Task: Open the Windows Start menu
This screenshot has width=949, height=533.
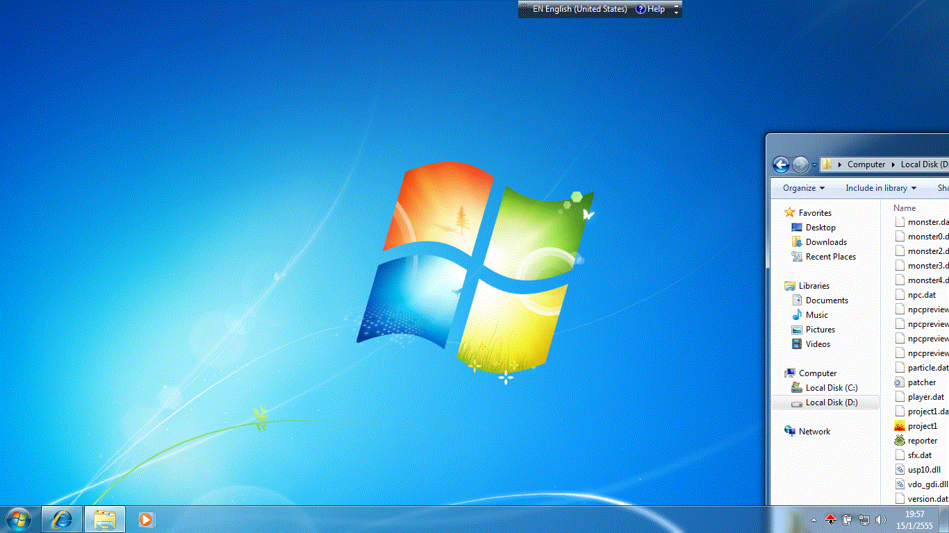Action: point(18,519)
